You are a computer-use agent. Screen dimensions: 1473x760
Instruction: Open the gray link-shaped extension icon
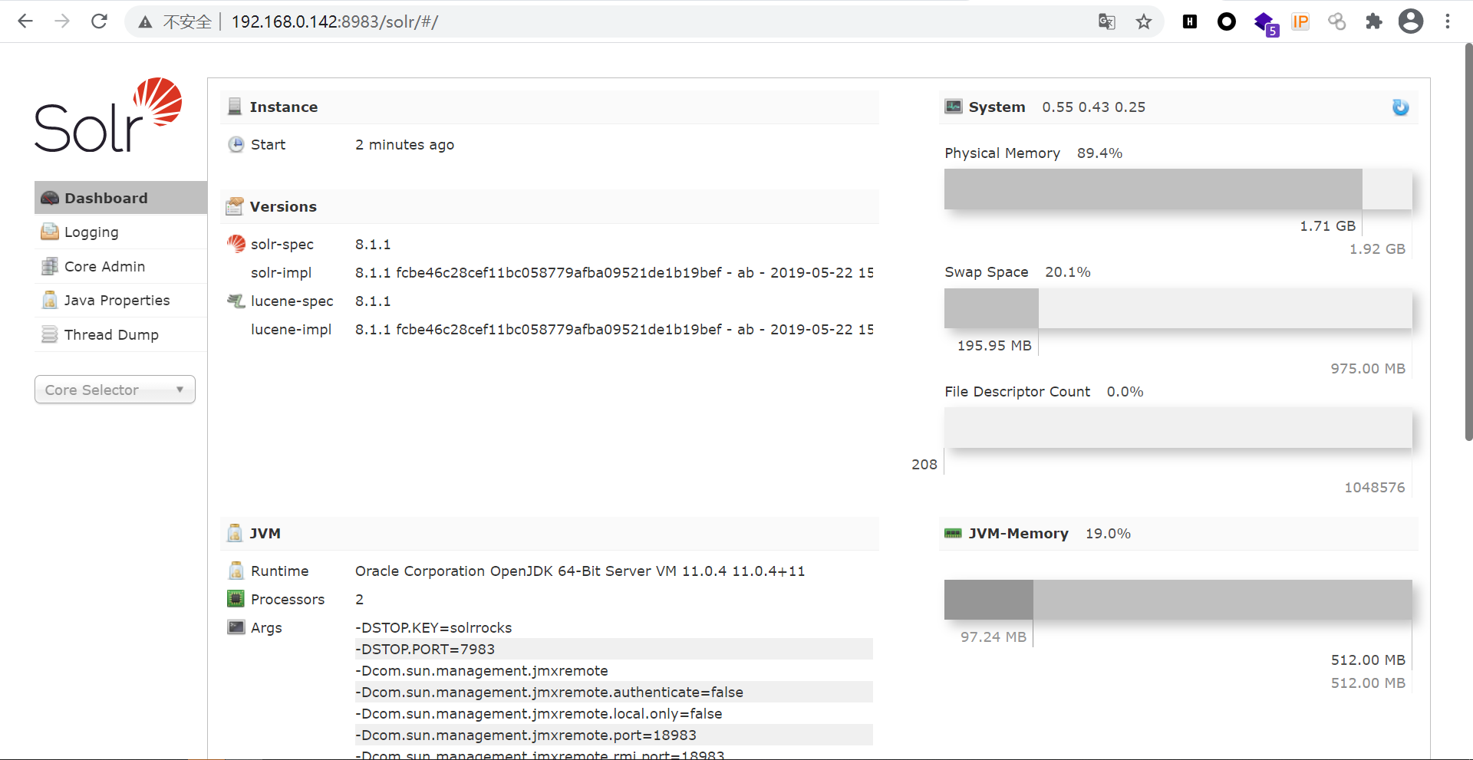pos(1337,21)
